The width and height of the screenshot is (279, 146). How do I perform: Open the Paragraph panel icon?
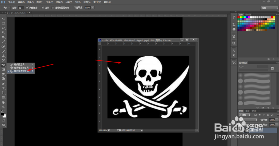(x=234, y=56)
